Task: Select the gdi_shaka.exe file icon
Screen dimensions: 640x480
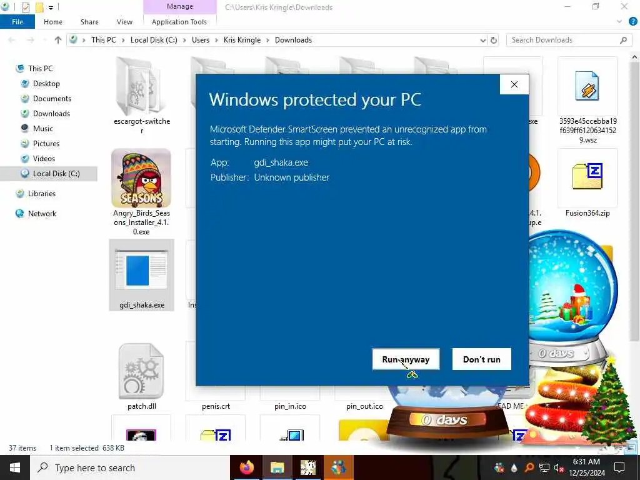Action: pos(141,270)
